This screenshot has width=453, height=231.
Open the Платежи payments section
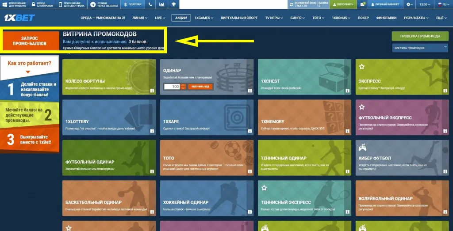click(x=133, y=4)
